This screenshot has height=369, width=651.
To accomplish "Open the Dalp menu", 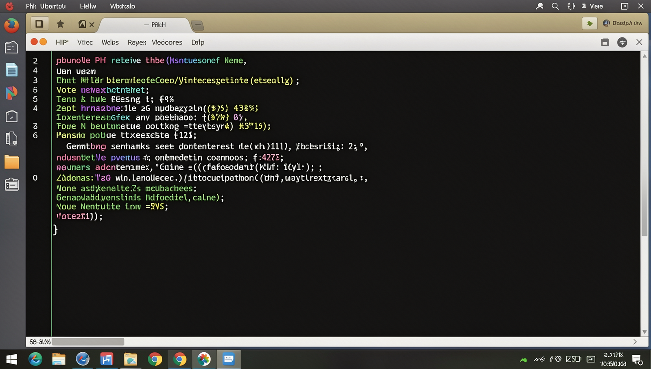I will point(198,42).
